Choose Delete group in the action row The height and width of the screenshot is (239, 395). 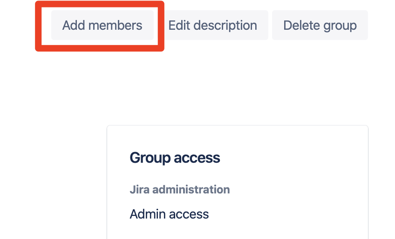320,25
